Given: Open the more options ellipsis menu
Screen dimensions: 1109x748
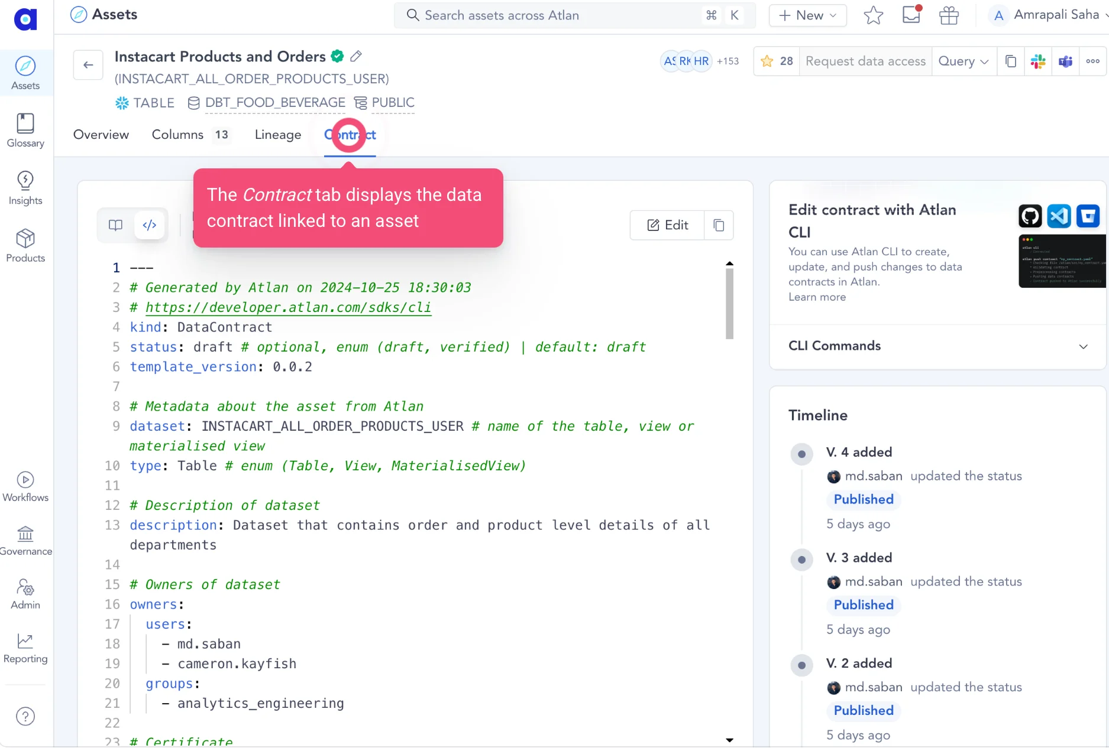Looking at the screenshot, I should tap(1093, 61).
